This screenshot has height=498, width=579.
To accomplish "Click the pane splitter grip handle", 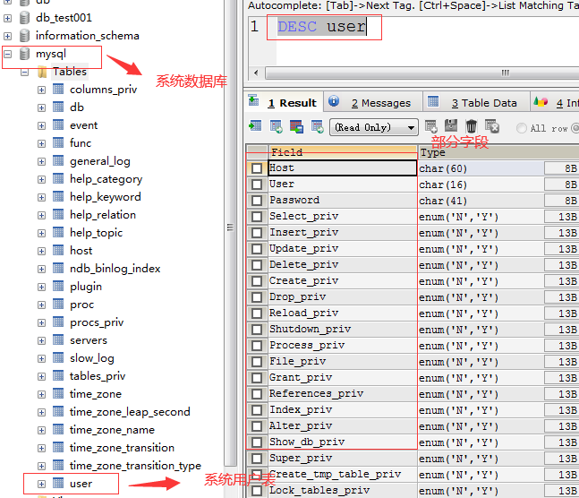I will click(230, 227).
